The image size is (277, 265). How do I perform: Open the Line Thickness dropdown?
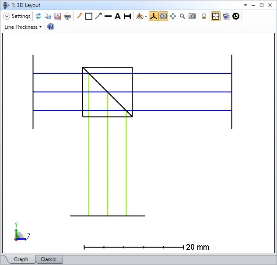[23, 27]
